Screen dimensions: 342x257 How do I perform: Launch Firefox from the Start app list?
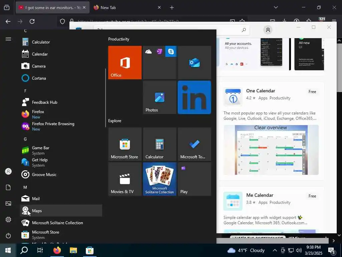pyautogui.click(x=61, y=114)
